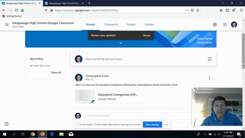The image size is (245, 138).
Task: Open the Windows notification center icon
Action: [x=239, y=134]
